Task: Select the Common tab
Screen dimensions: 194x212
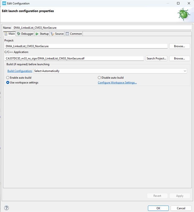Action: (x=74, y=34)
